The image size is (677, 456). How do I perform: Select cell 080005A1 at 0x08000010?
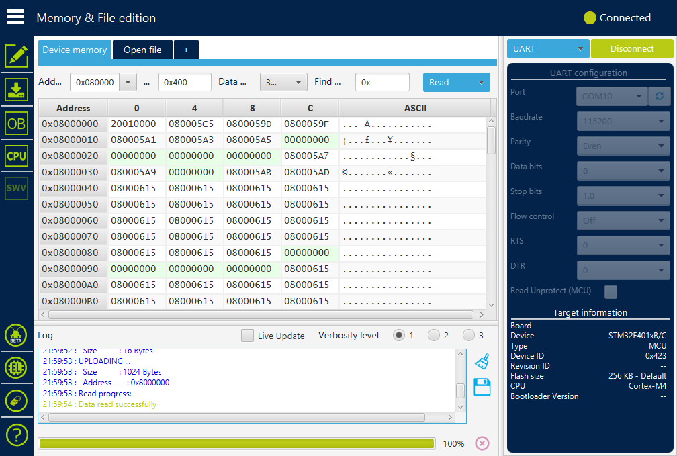(136, 140)
